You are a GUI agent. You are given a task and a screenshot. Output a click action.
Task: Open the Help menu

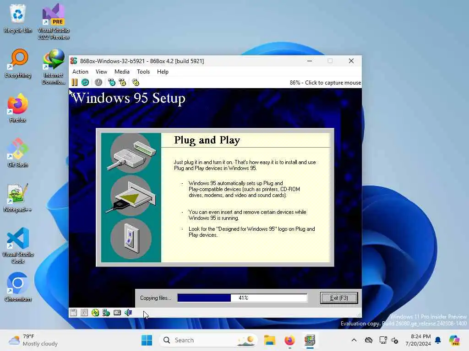click(x=163, y=72)
